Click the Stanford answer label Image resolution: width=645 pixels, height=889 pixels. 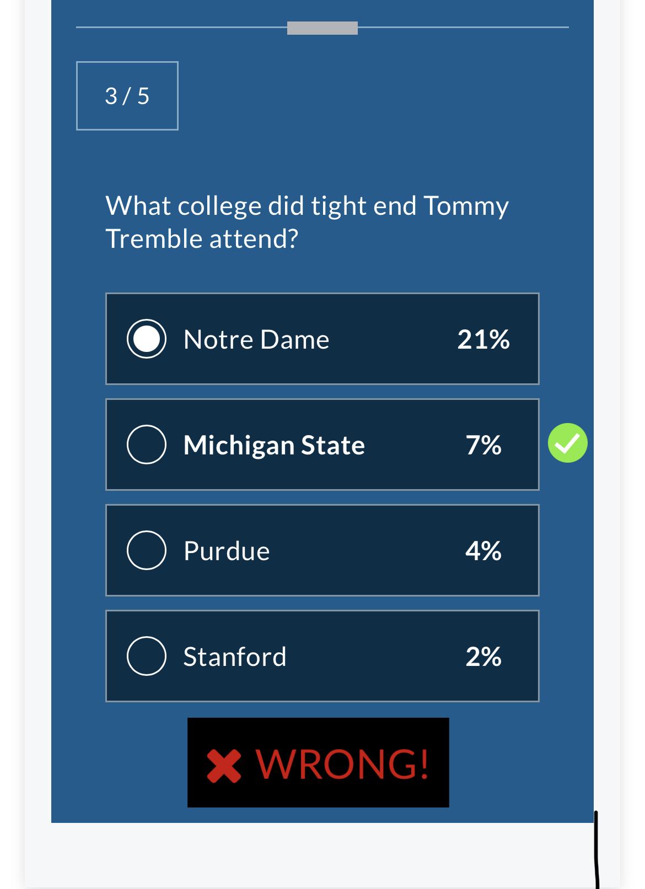click(235, 657)
